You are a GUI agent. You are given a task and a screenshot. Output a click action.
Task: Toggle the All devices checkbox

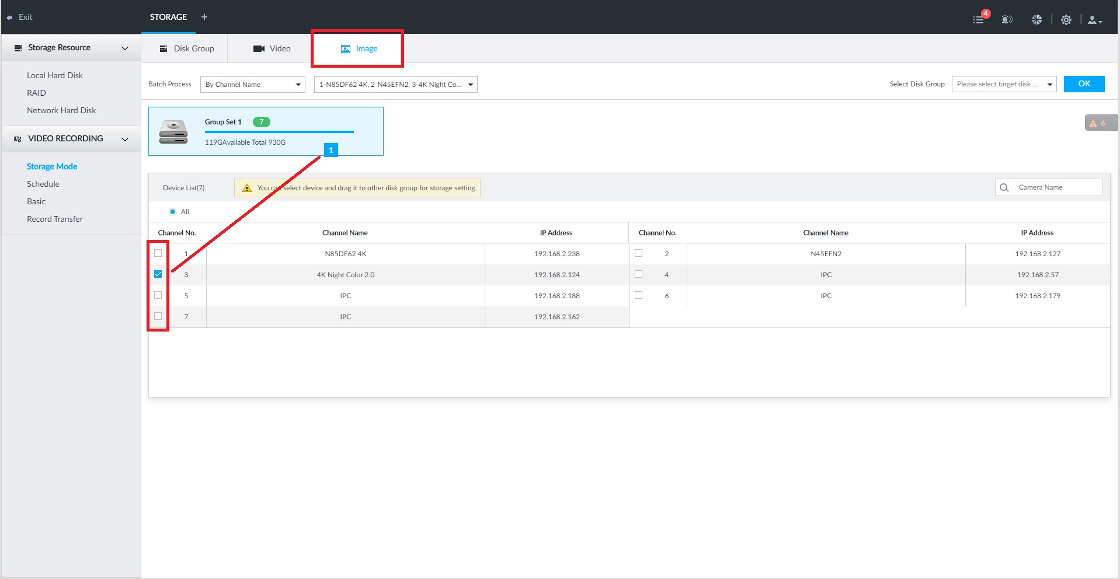click(172, 211)
